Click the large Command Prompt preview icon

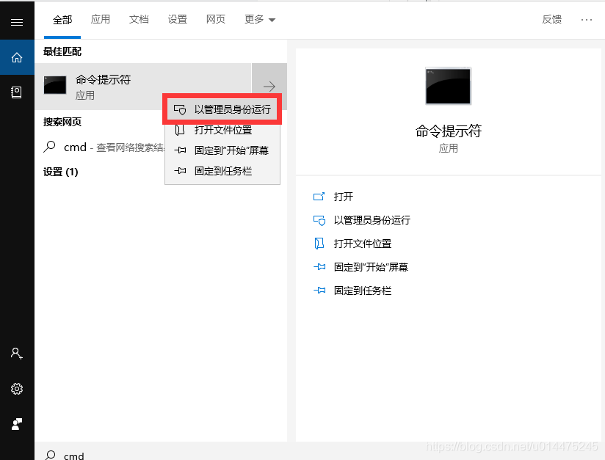click(448, 86)
